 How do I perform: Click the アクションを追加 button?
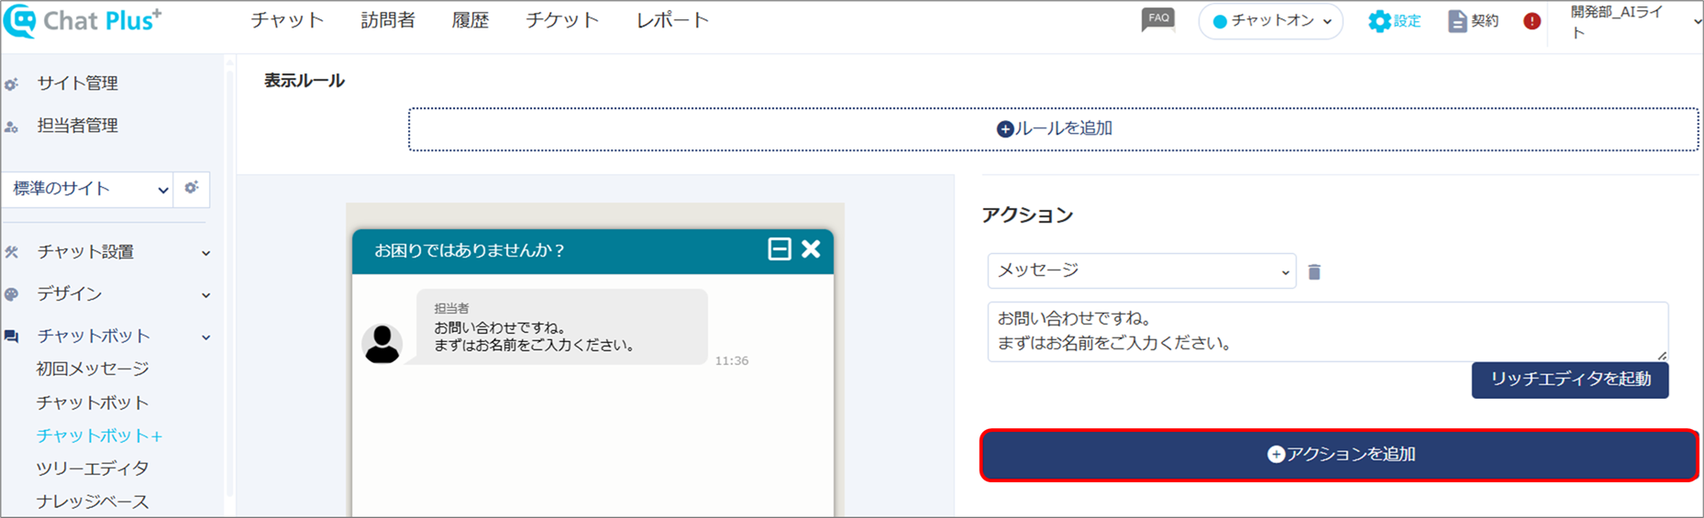coord(1340,455)
